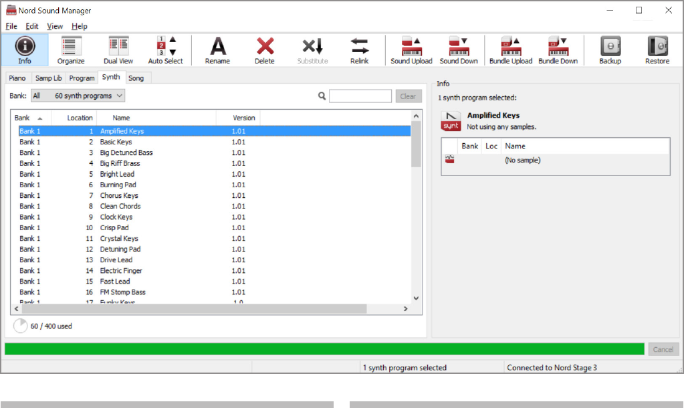Open the Info panel toolbar button
The height and width of the screenshot is (408, 684).
[x=25, y=50]
